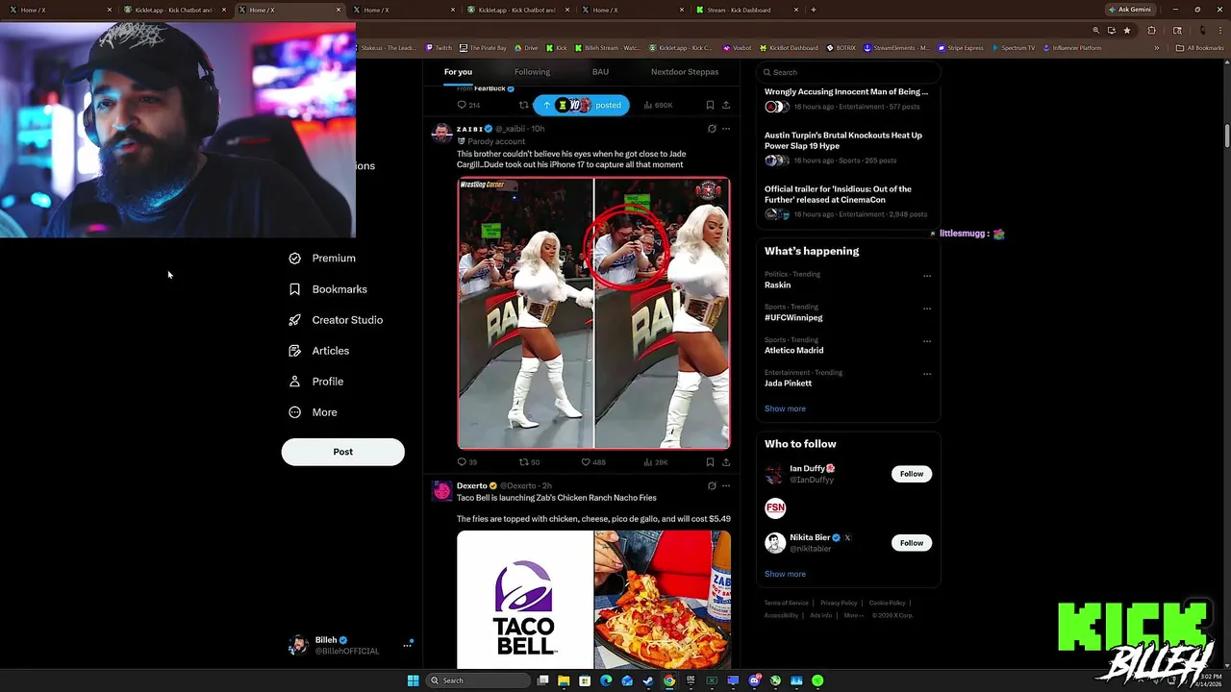Open Articles in the X sidebar
This screenshot has height=692, width=1231.
click(x=319, y=350)
